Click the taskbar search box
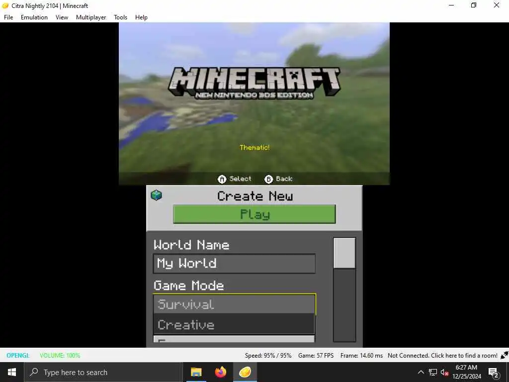 coord(103,372)
